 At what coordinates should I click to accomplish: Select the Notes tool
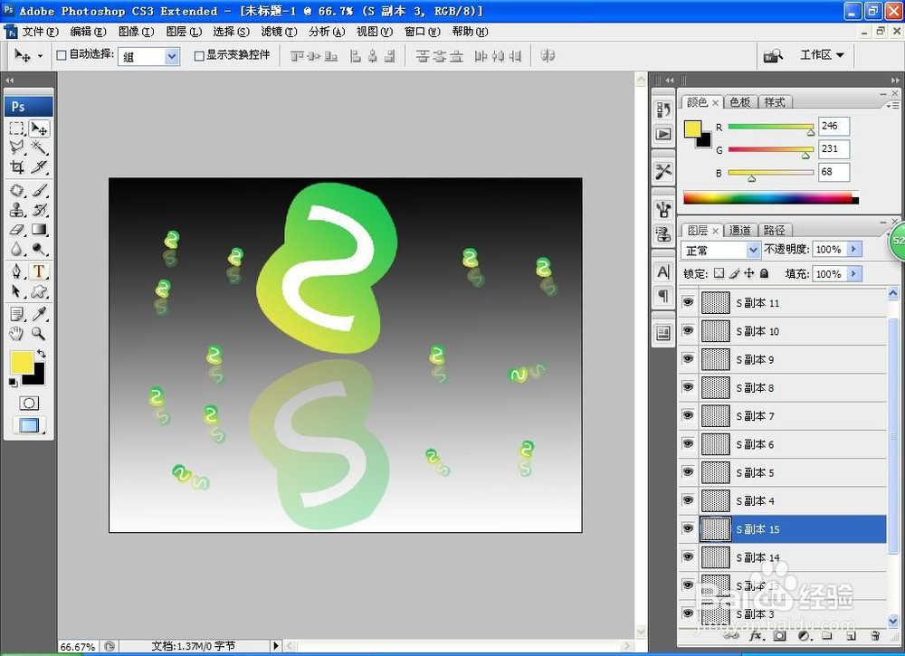(x=16, y=314)
